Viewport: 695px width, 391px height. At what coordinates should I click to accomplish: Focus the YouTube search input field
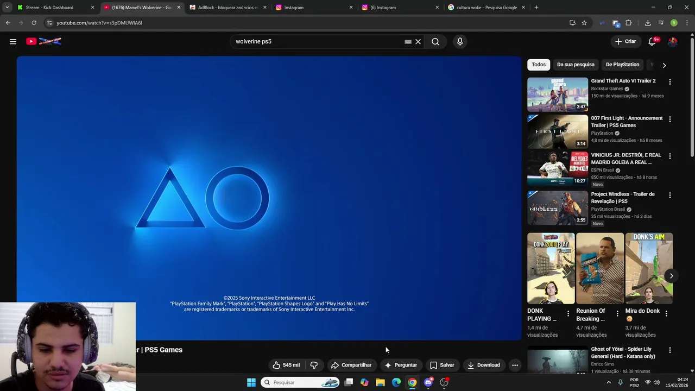318,41
